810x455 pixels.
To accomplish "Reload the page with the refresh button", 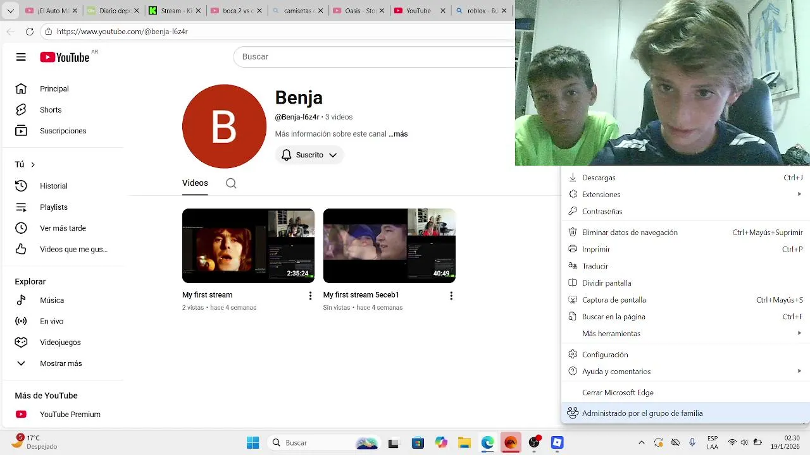I will [x=30, y=32].
